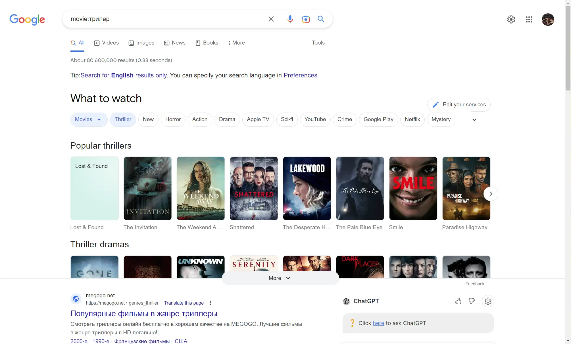Viewport: 571px width, 344px height.
Task: Open ChatGPT extension settings gear
Action: (488, 301)
